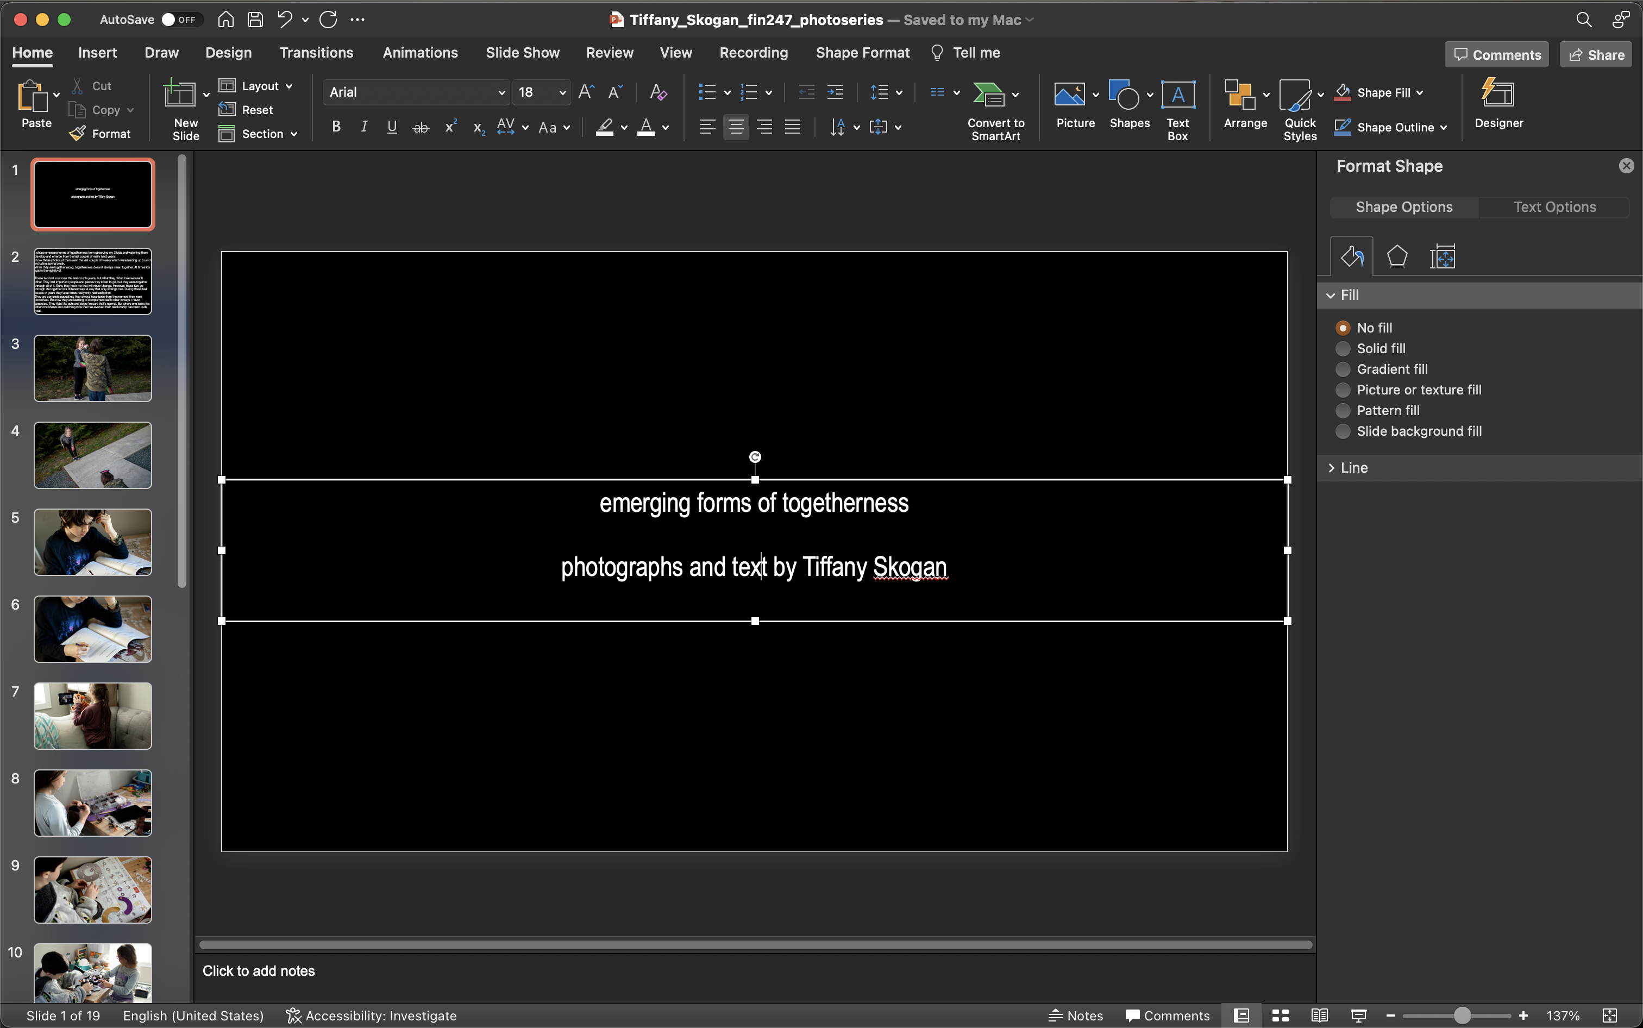The height and width of the screenshot is (1028, 1643).
Task: Click the Subscript icon
Action: click(479, 127)
